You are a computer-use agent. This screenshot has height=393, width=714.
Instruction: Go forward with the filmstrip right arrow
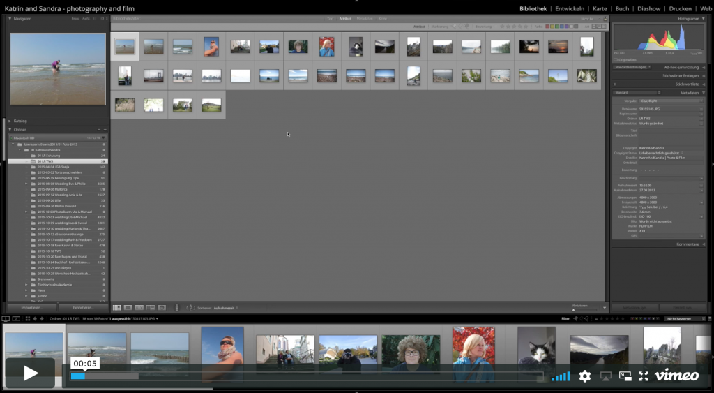click(x=42, y=319)
